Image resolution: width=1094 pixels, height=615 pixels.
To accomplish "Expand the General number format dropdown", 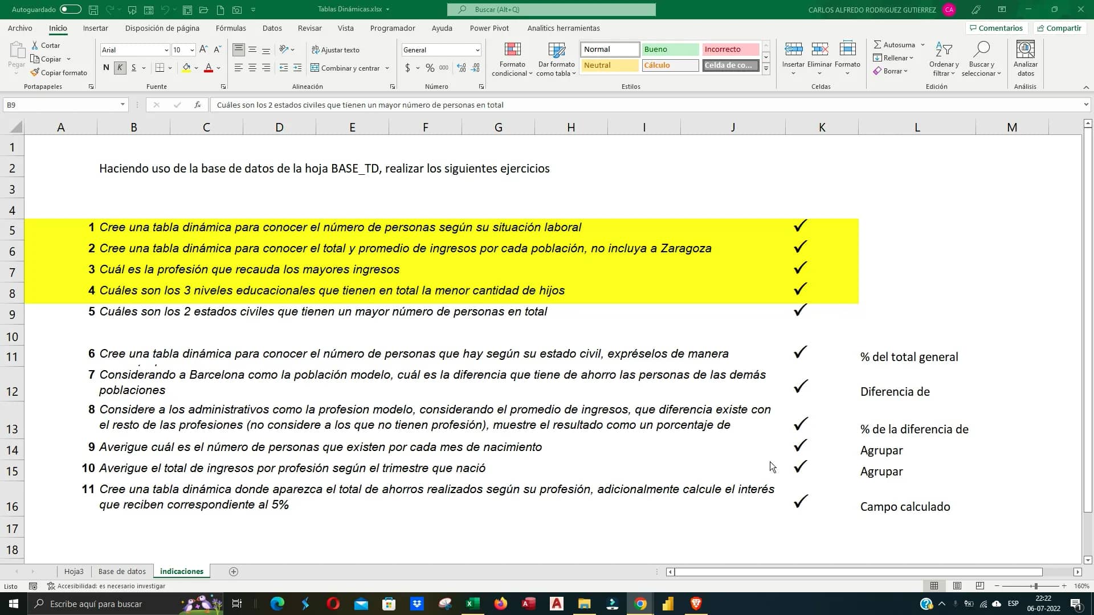I will tap(477, 50).
